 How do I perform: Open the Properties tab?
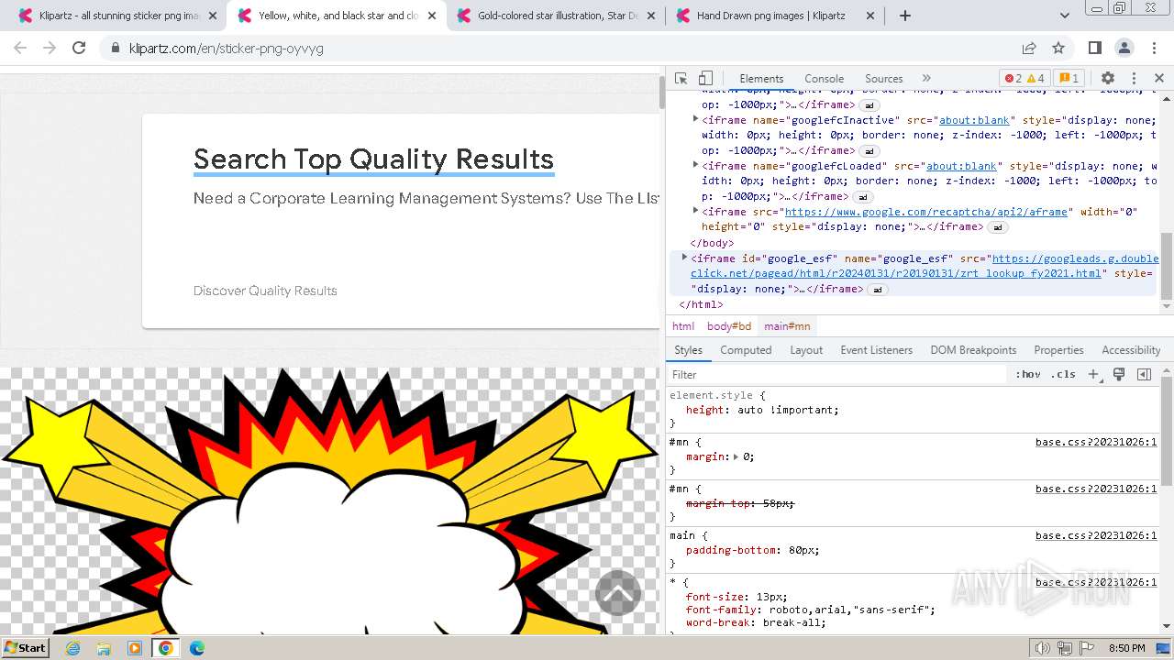point(1058,349)
